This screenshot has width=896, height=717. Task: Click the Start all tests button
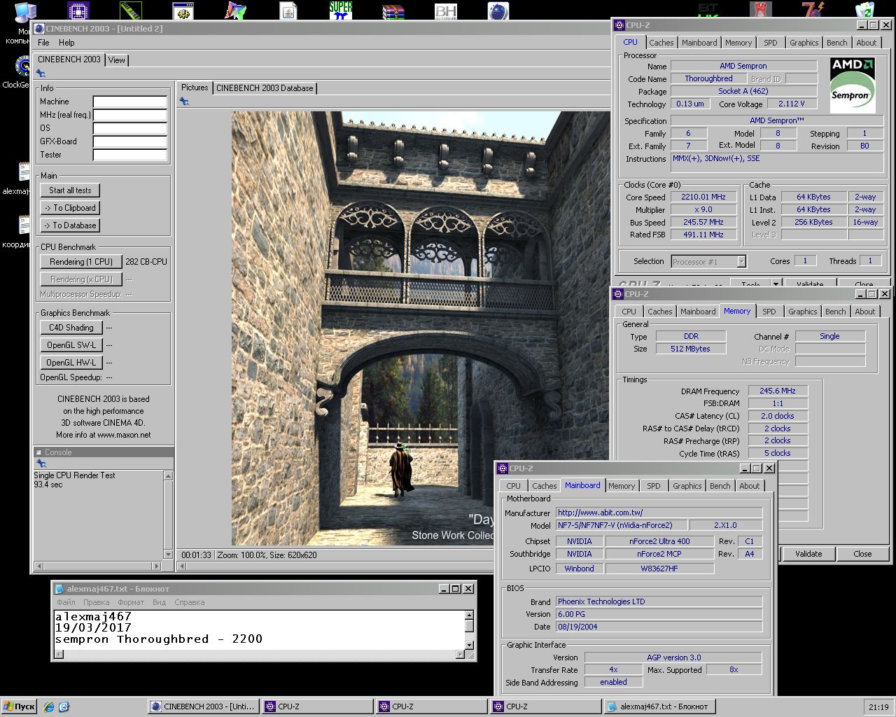[70, 190]
